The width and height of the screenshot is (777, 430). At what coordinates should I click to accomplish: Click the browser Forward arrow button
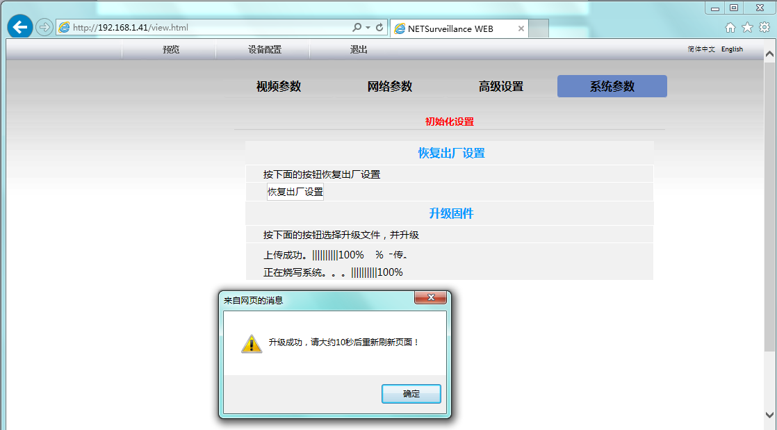[44, 28]
